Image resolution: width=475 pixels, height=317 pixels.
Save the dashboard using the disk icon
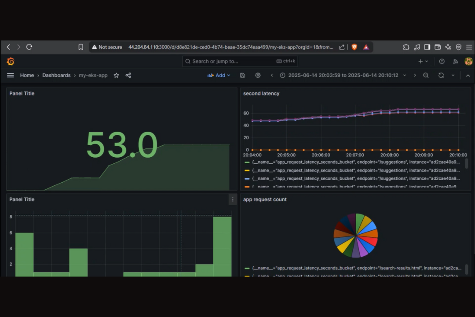coord(242,75)
